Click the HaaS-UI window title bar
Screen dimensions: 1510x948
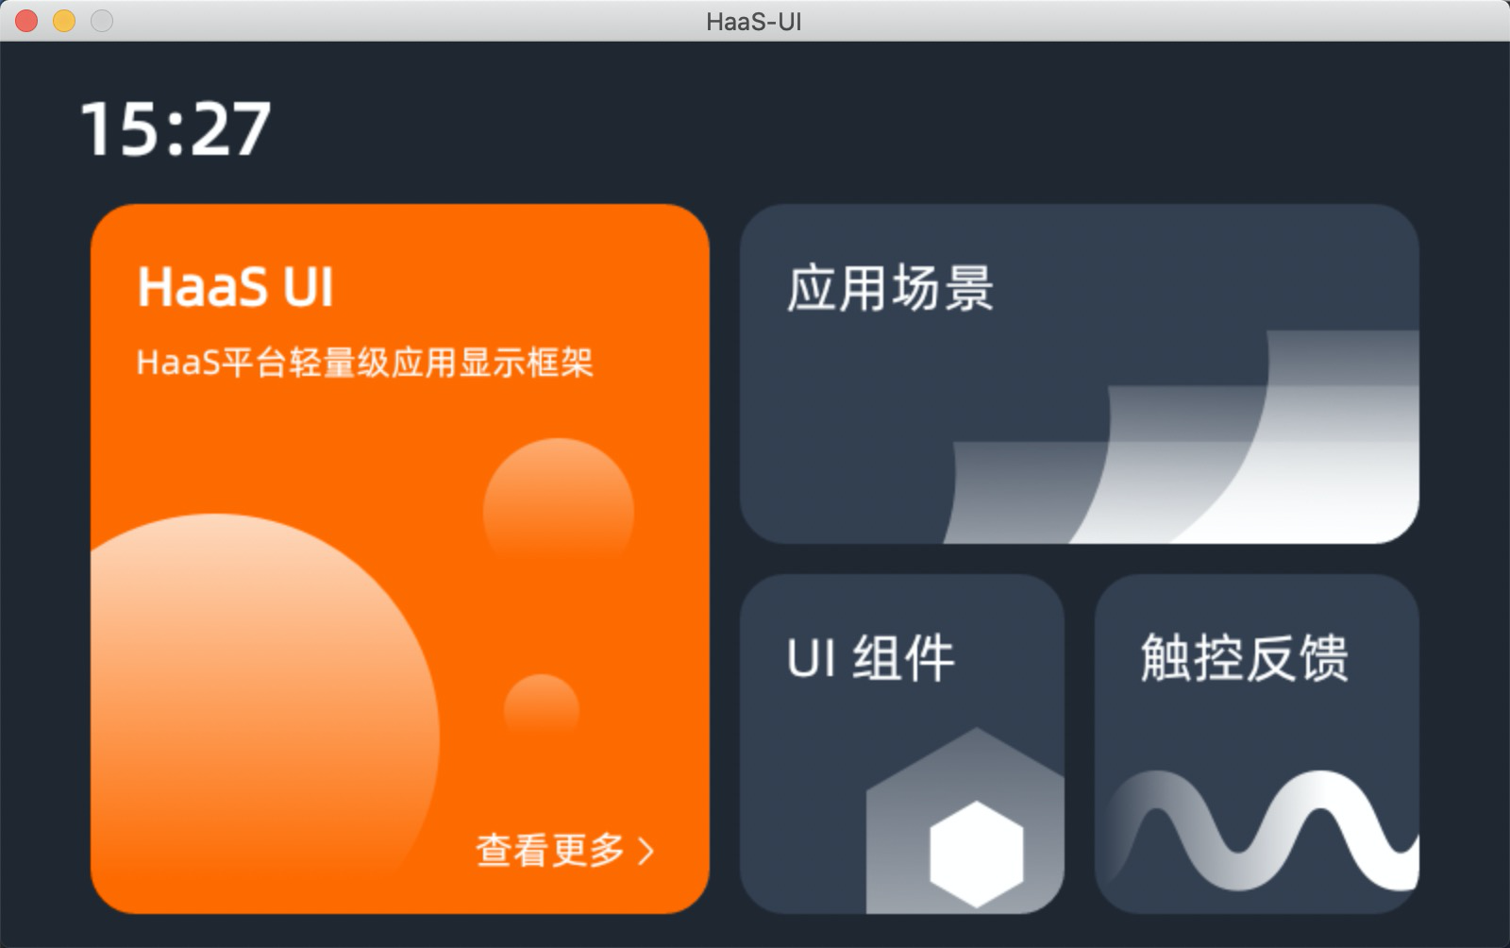pyautogui.click(x=754, y=21)
